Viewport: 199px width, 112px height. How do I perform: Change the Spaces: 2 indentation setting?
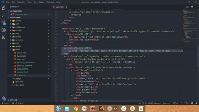167,103
